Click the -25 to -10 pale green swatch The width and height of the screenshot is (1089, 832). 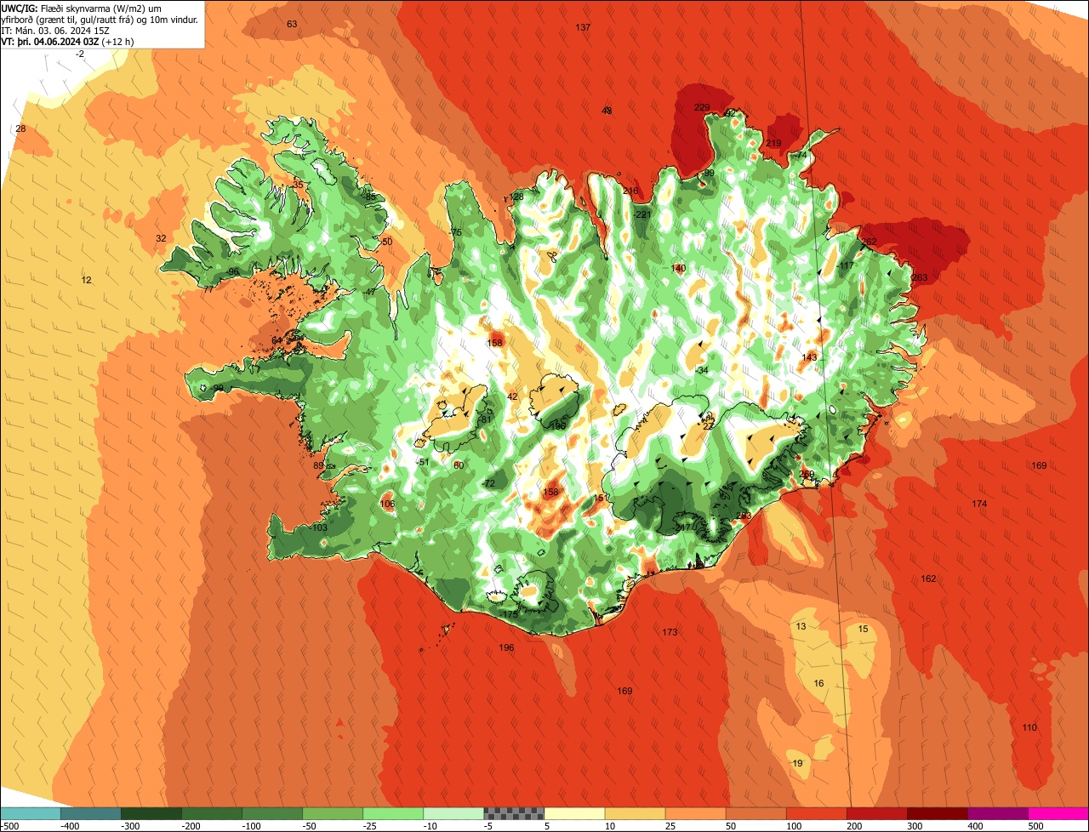393,813
